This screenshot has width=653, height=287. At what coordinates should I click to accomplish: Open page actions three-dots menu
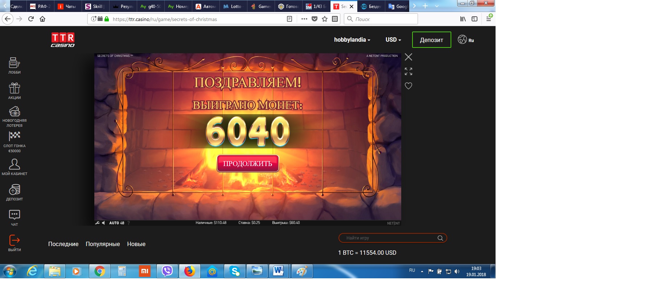point(304,19)
